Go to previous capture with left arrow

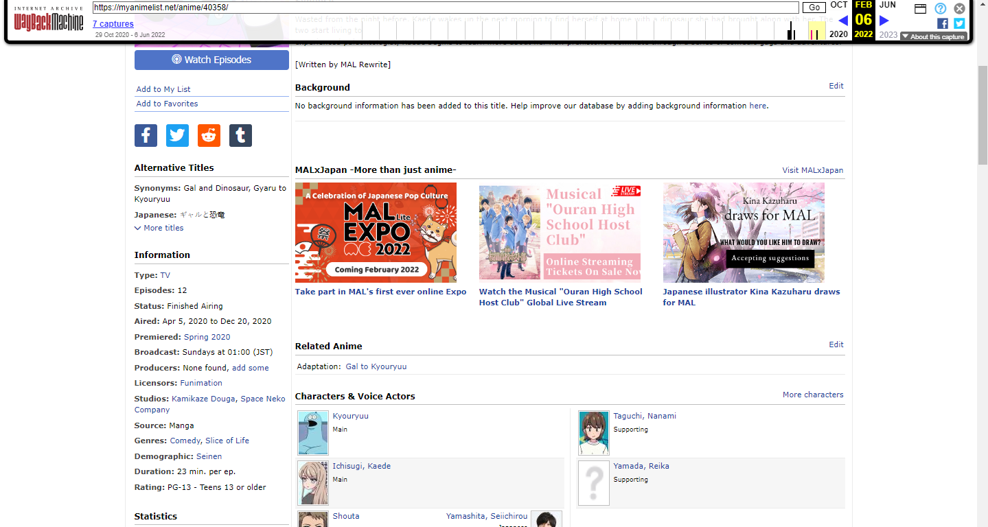pos(843,21)
